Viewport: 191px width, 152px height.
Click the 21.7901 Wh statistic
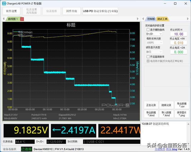point(65,118)
